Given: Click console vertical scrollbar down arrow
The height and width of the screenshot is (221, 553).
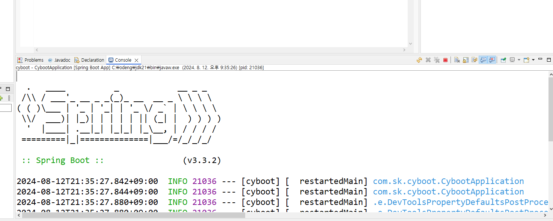Looking at the screenshot, I should pos(550,209).
